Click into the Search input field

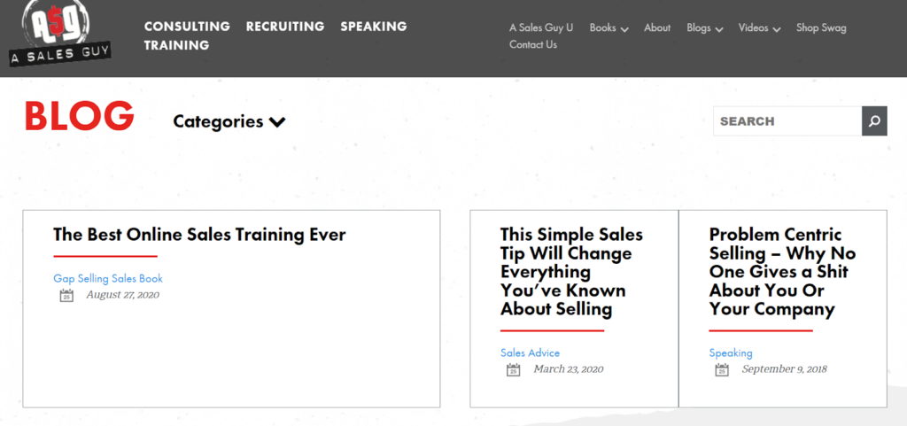pyautogui.click(x=787, y=121)
